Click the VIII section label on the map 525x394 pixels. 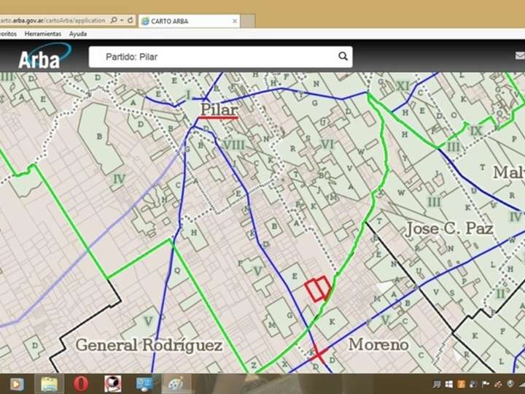(x=233, y=145)
